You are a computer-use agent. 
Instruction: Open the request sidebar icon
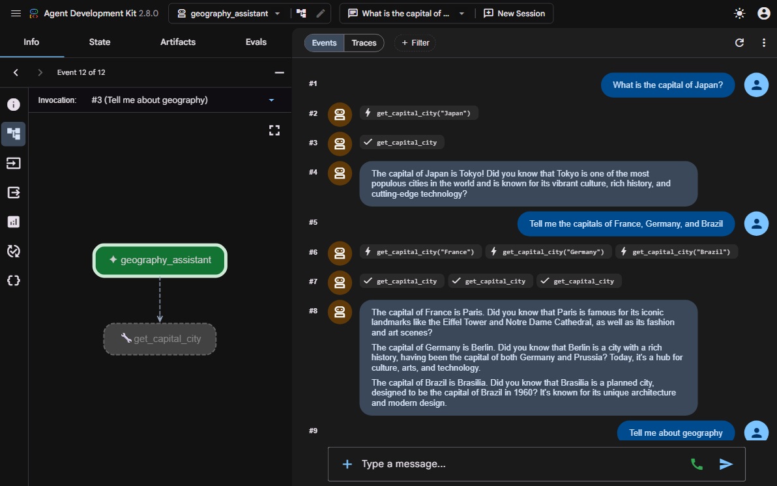click(14, 163)
